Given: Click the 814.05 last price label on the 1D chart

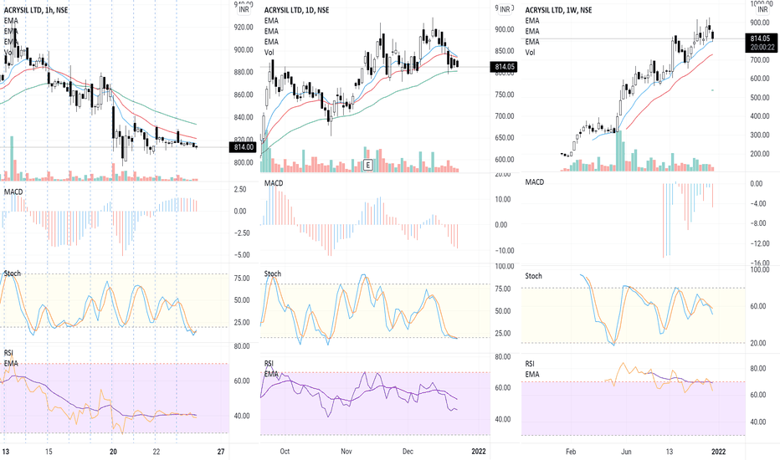Looking at the screenshot, I should [504, 67].
